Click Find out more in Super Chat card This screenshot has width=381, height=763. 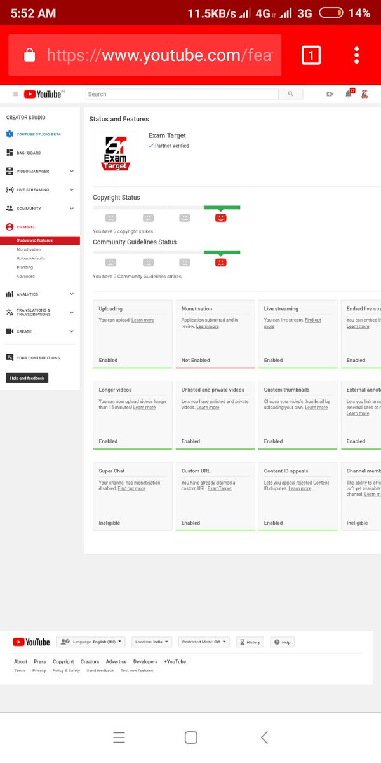131,488
